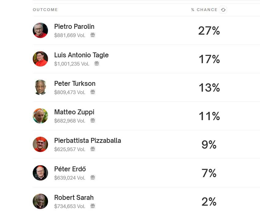The width and height of the screenshot is (260, 213).
Task: Open the Pietro Parolin outcome name
Action: coord(74,27)
